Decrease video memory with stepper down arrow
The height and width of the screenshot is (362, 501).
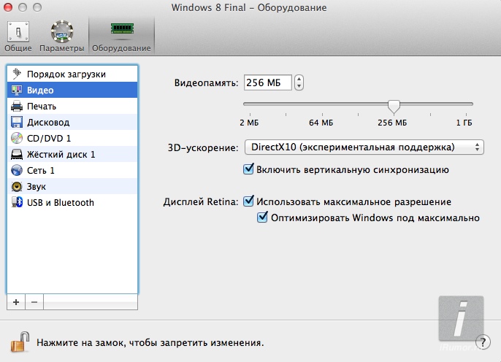(x=299, y=86)
